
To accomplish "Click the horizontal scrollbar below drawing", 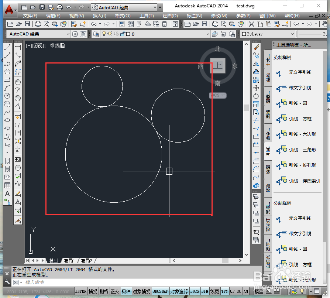I will pyautogui.click(x=207, y=261).
